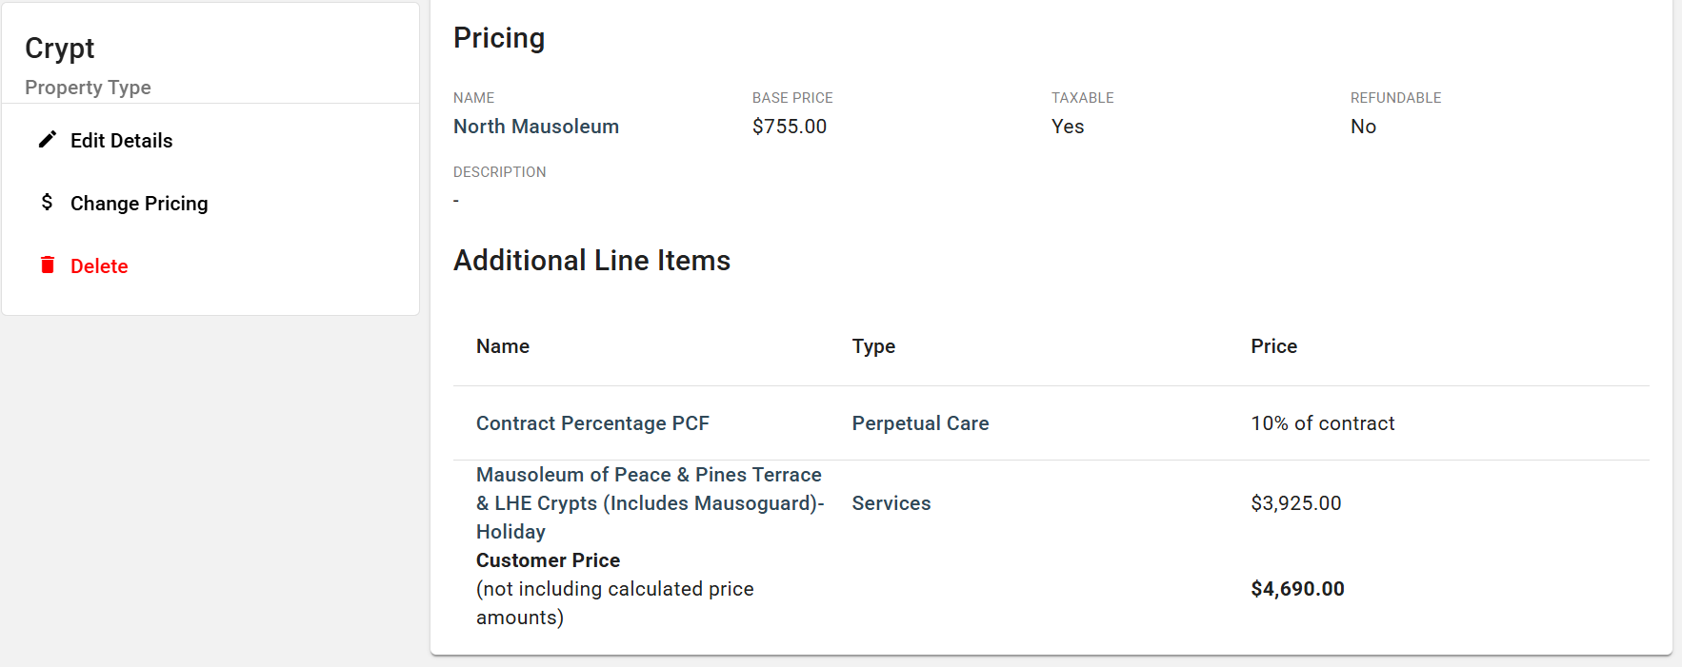Click the $3,925.00 price cell
The image size is (1682, 667).
tap(1296, 503)
